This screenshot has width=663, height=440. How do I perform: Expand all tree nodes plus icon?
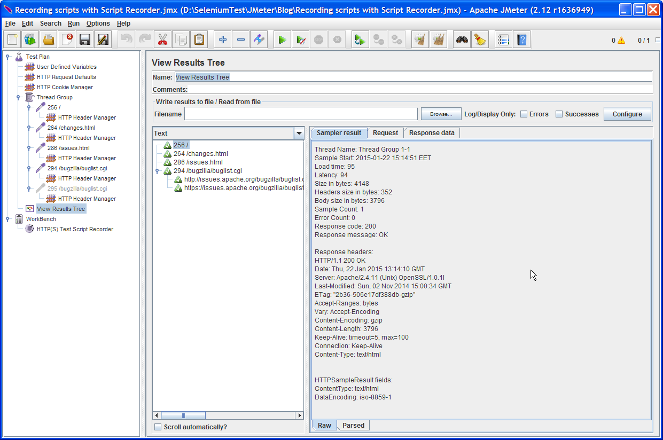pyautogui.click(x=223, y=40)
